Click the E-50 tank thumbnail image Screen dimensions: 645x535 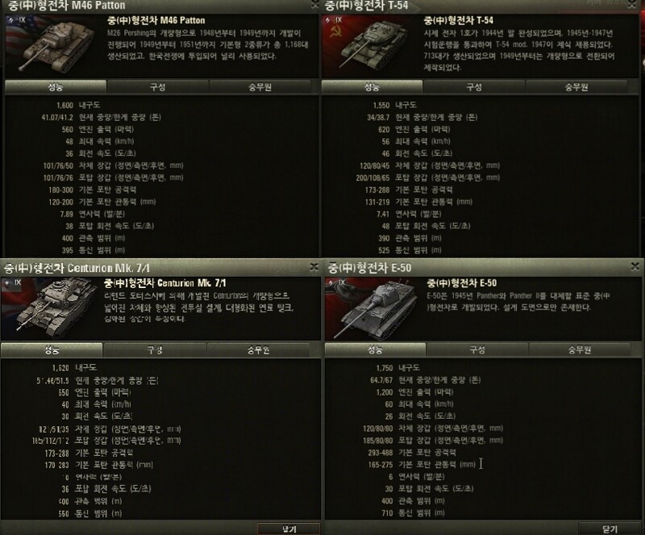coord(373,309)
